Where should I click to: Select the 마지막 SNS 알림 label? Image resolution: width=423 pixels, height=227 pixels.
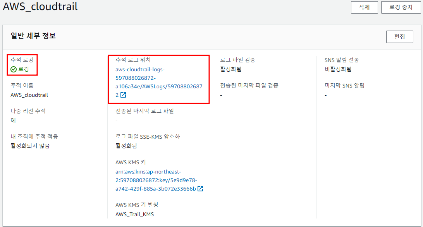(344, 86)
